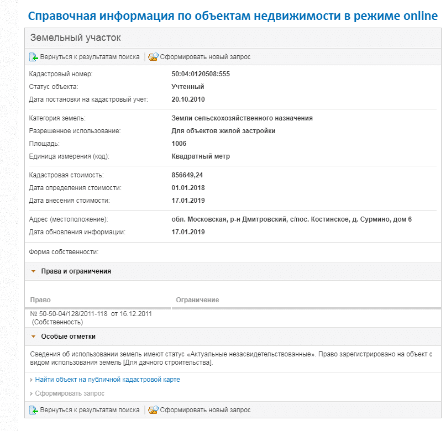
Task: Open 'Найти объект на публичной кадастровой карте'
Action: [108, 380]
